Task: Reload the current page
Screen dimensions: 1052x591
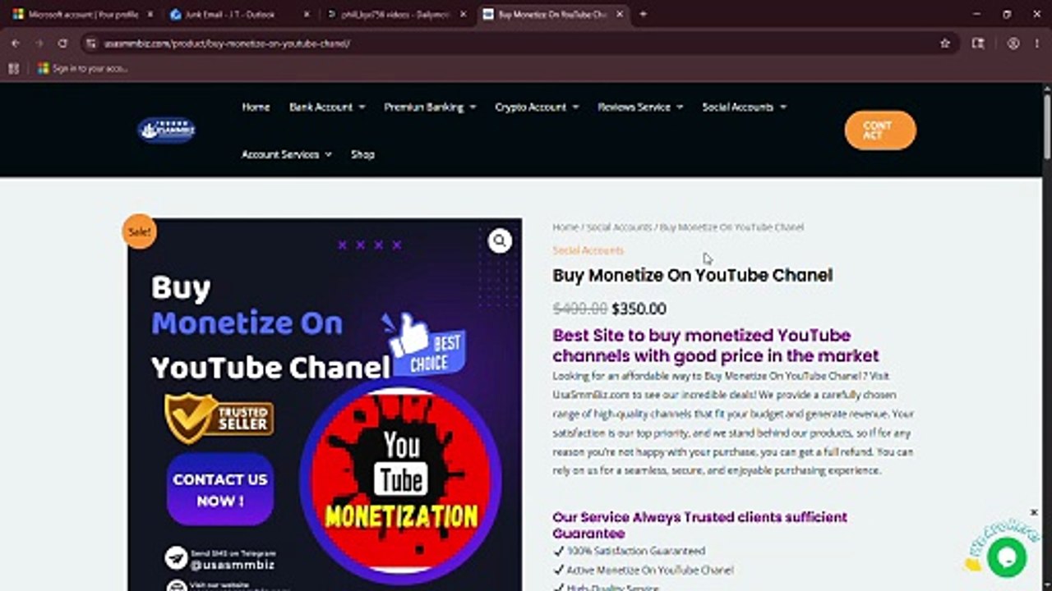Action: click(62, 43)
